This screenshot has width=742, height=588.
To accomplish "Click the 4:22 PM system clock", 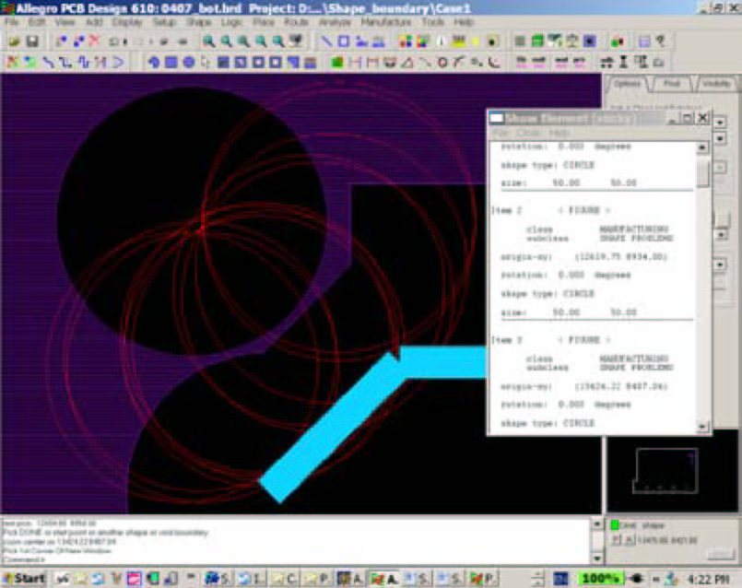I will 709,579.
